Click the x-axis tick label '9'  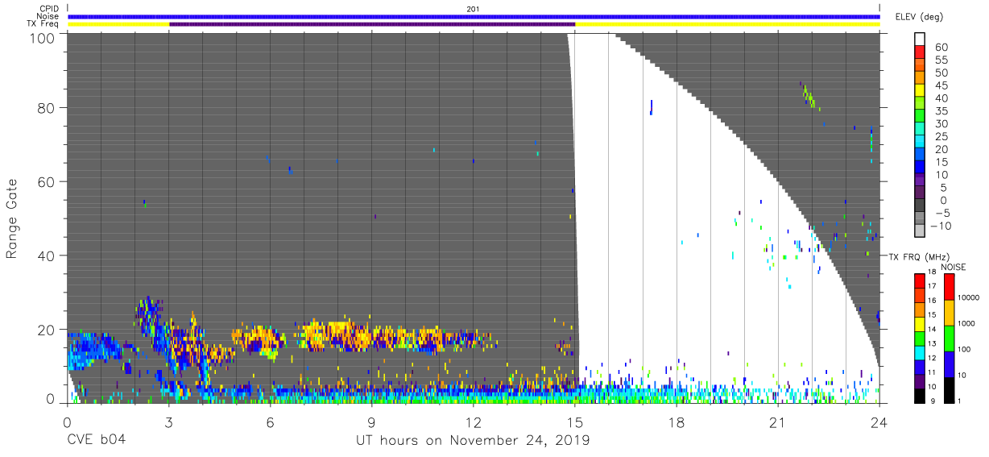pyautogui.click(x=371, y=422)
